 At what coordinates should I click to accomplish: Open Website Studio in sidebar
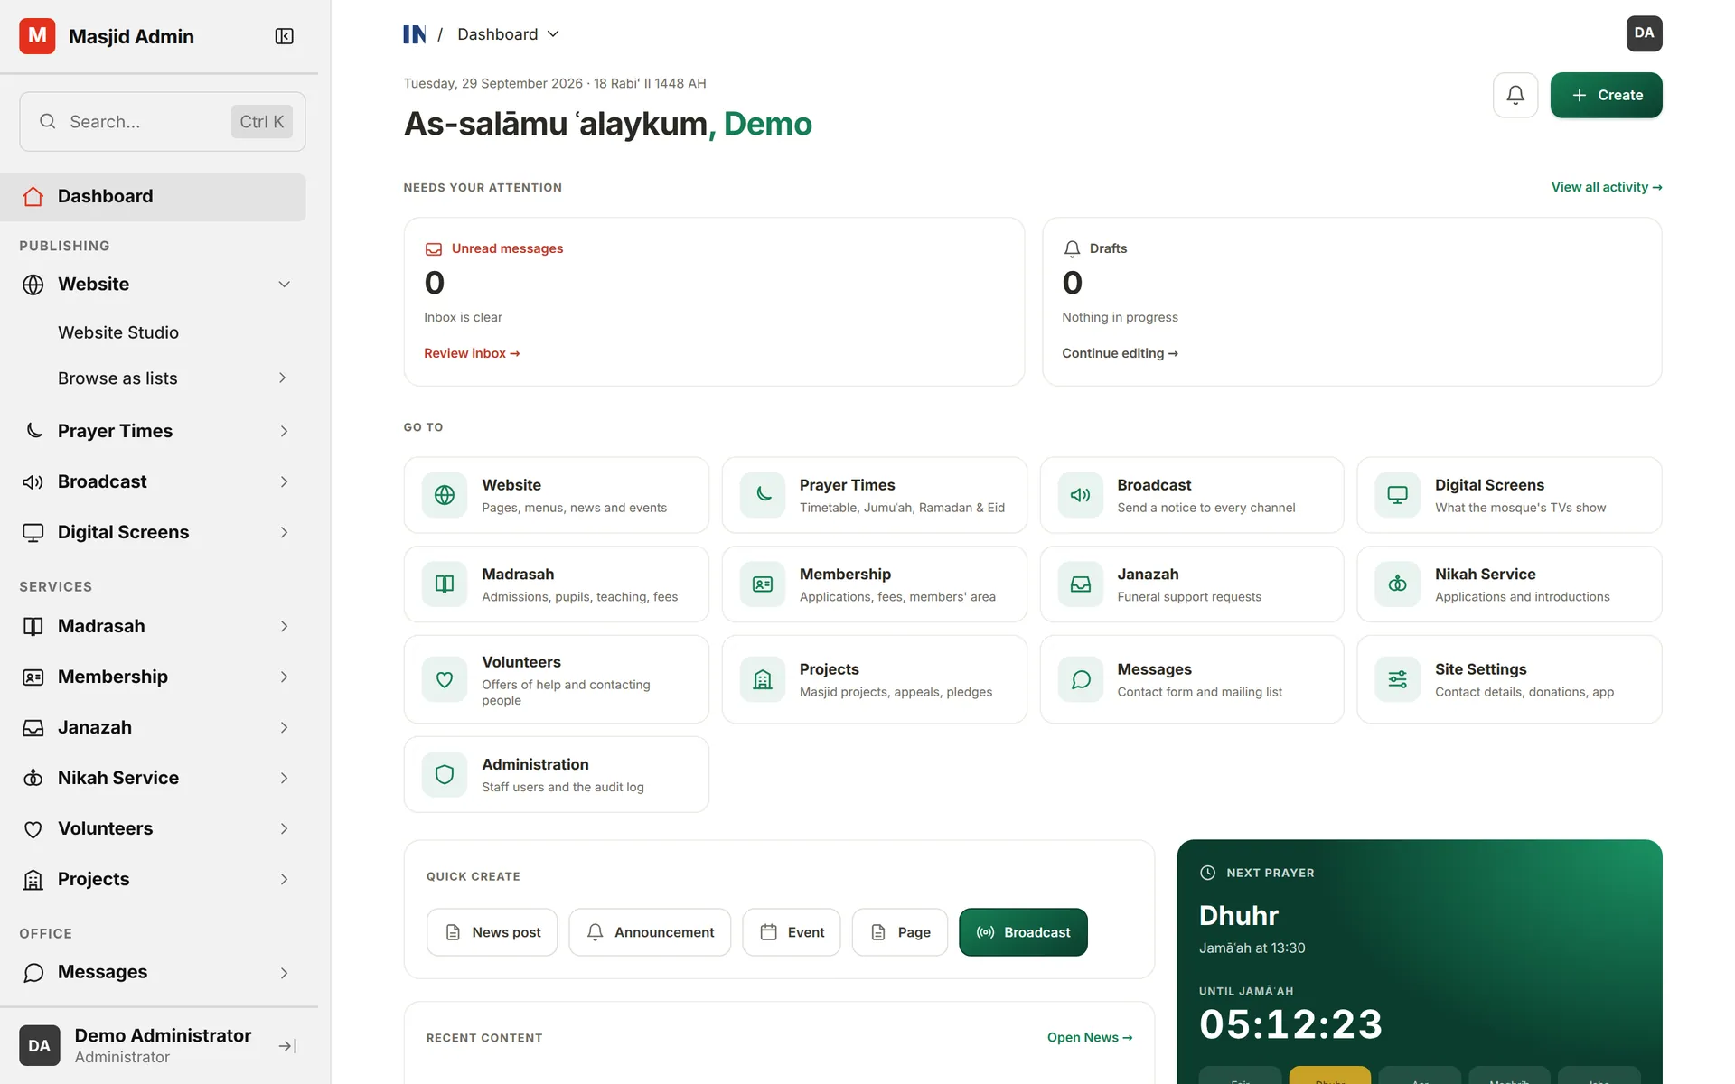(x=118, y=332)
